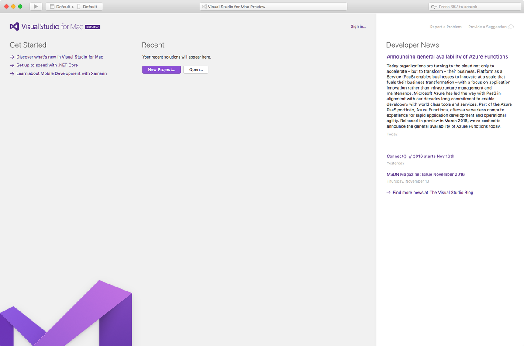Click the search magnifier icon
This screenshot has width=524, height=346.
pos(434,7)
